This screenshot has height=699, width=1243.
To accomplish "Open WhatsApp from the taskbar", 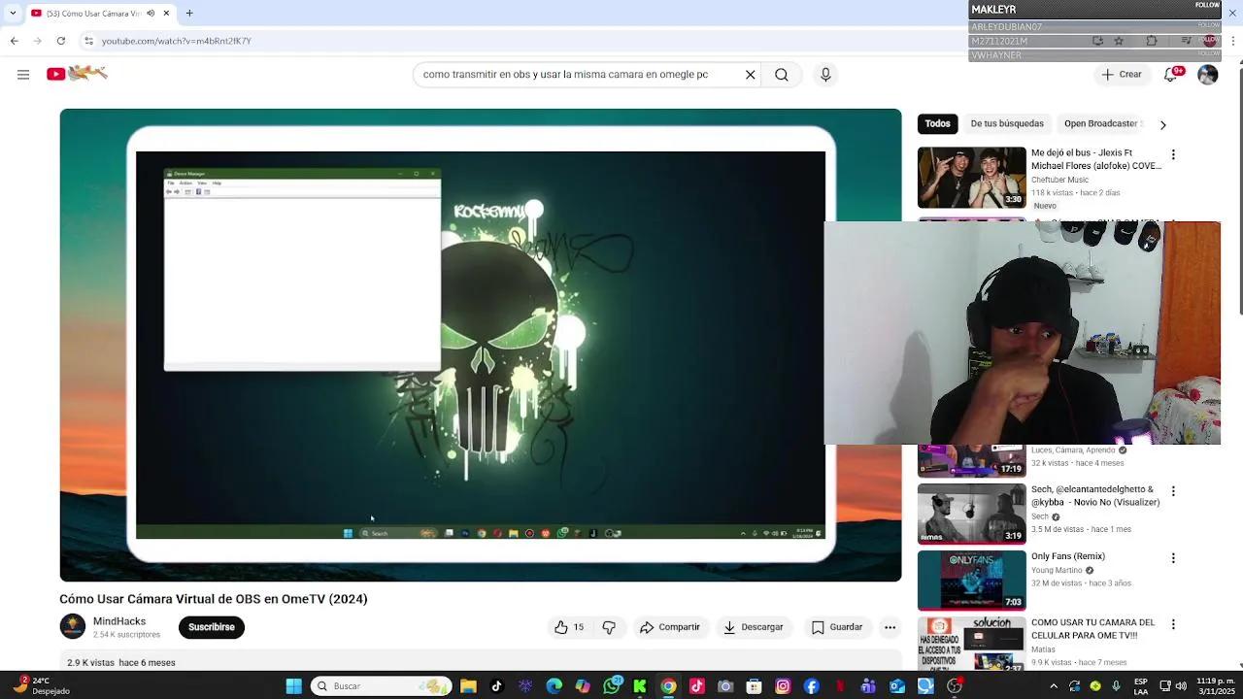I will [612, 686].
